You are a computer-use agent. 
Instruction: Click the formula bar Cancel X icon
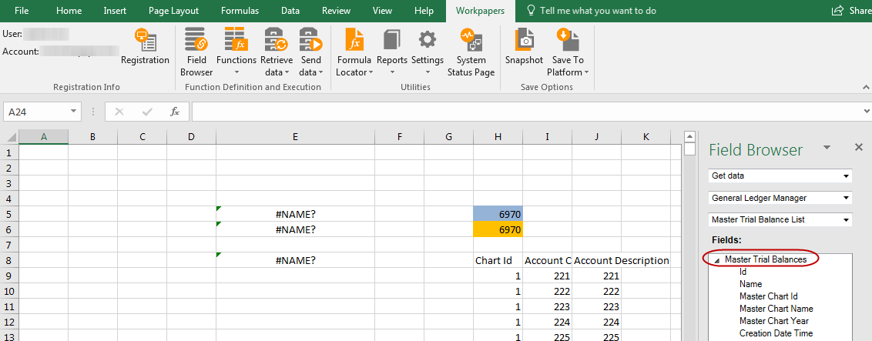[119, 112]
